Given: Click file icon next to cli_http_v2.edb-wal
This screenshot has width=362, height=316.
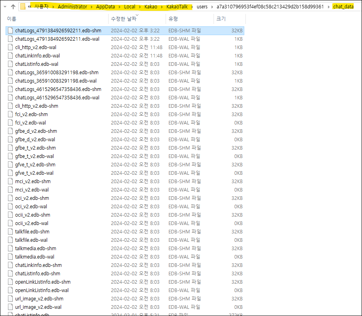Looking at the screenshot, I should point(11,47).
